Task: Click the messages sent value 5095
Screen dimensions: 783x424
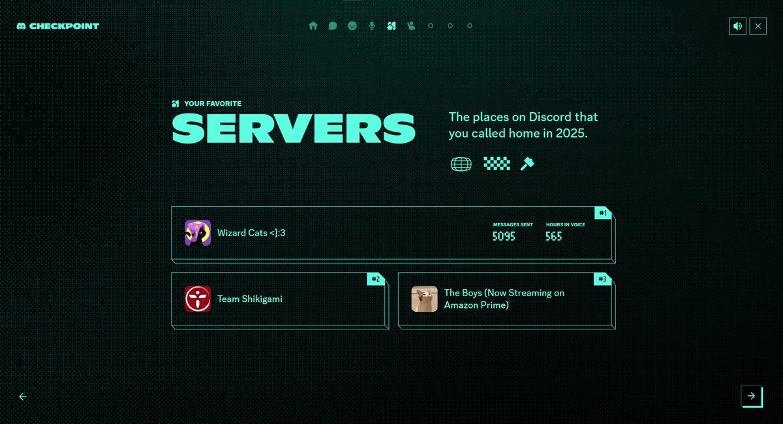Action: [x=504, y=236]
